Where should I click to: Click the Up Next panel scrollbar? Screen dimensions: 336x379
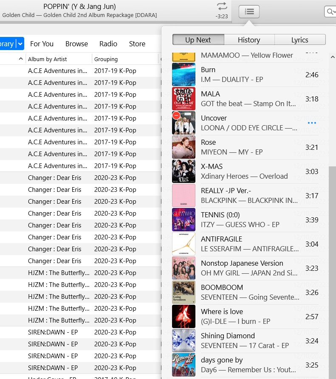332,272
